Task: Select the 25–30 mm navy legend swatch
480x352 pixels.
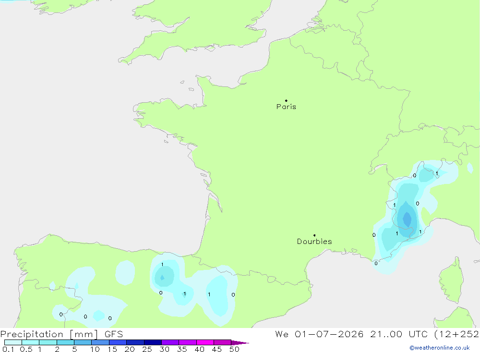Action: pyautogui.click(x=153, y=342)
